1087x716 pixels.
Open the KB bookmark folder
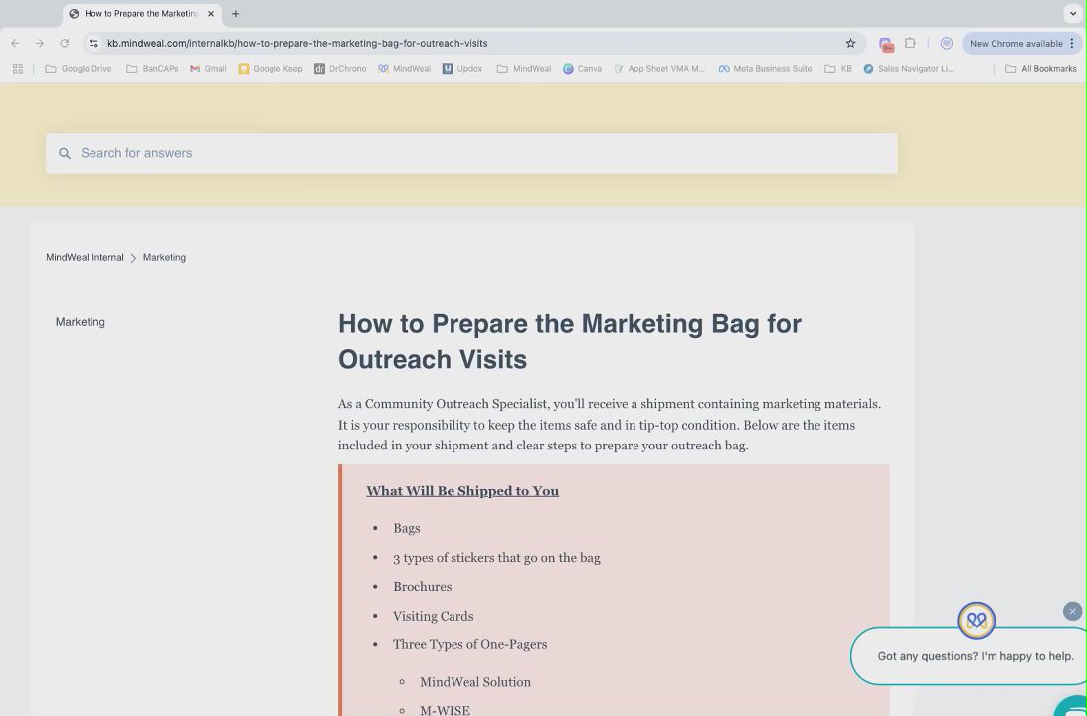point(838,68)
